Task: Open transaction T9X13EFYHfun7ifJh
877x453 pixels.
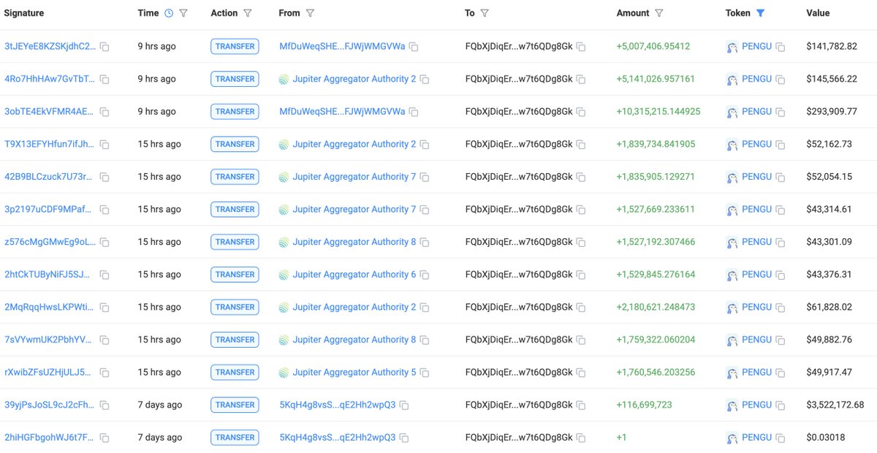Action: 50,144
